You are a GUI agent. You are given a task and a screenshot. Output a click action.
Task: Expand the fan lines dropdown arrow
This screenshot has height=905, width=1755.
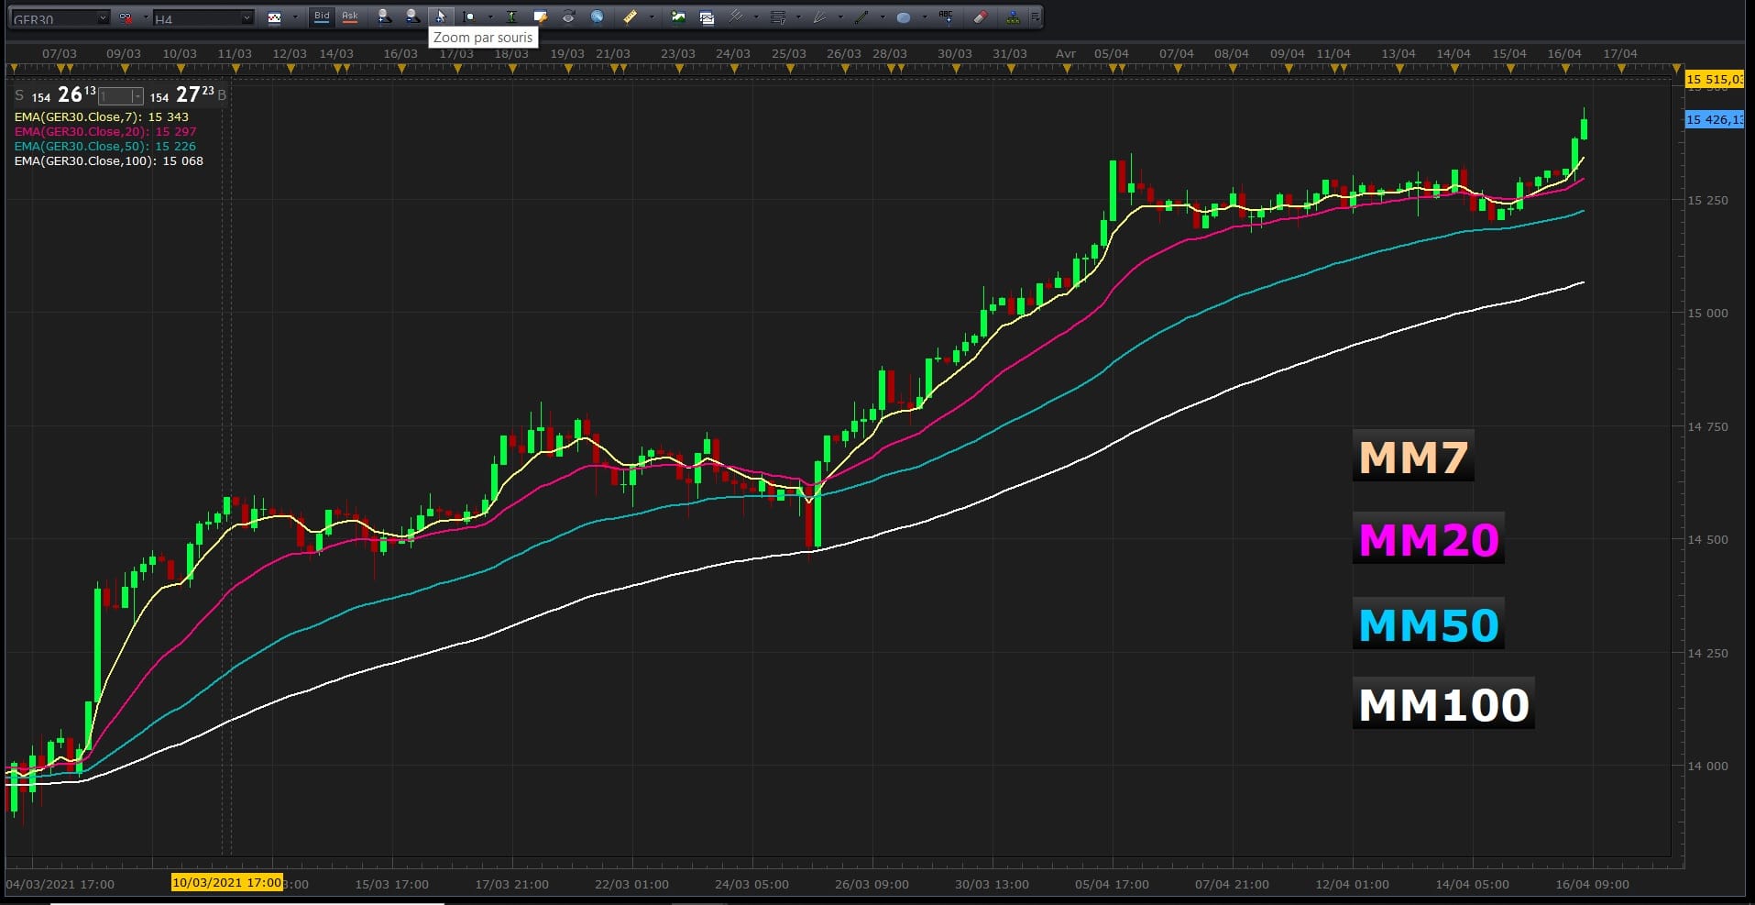click(840, 17)
